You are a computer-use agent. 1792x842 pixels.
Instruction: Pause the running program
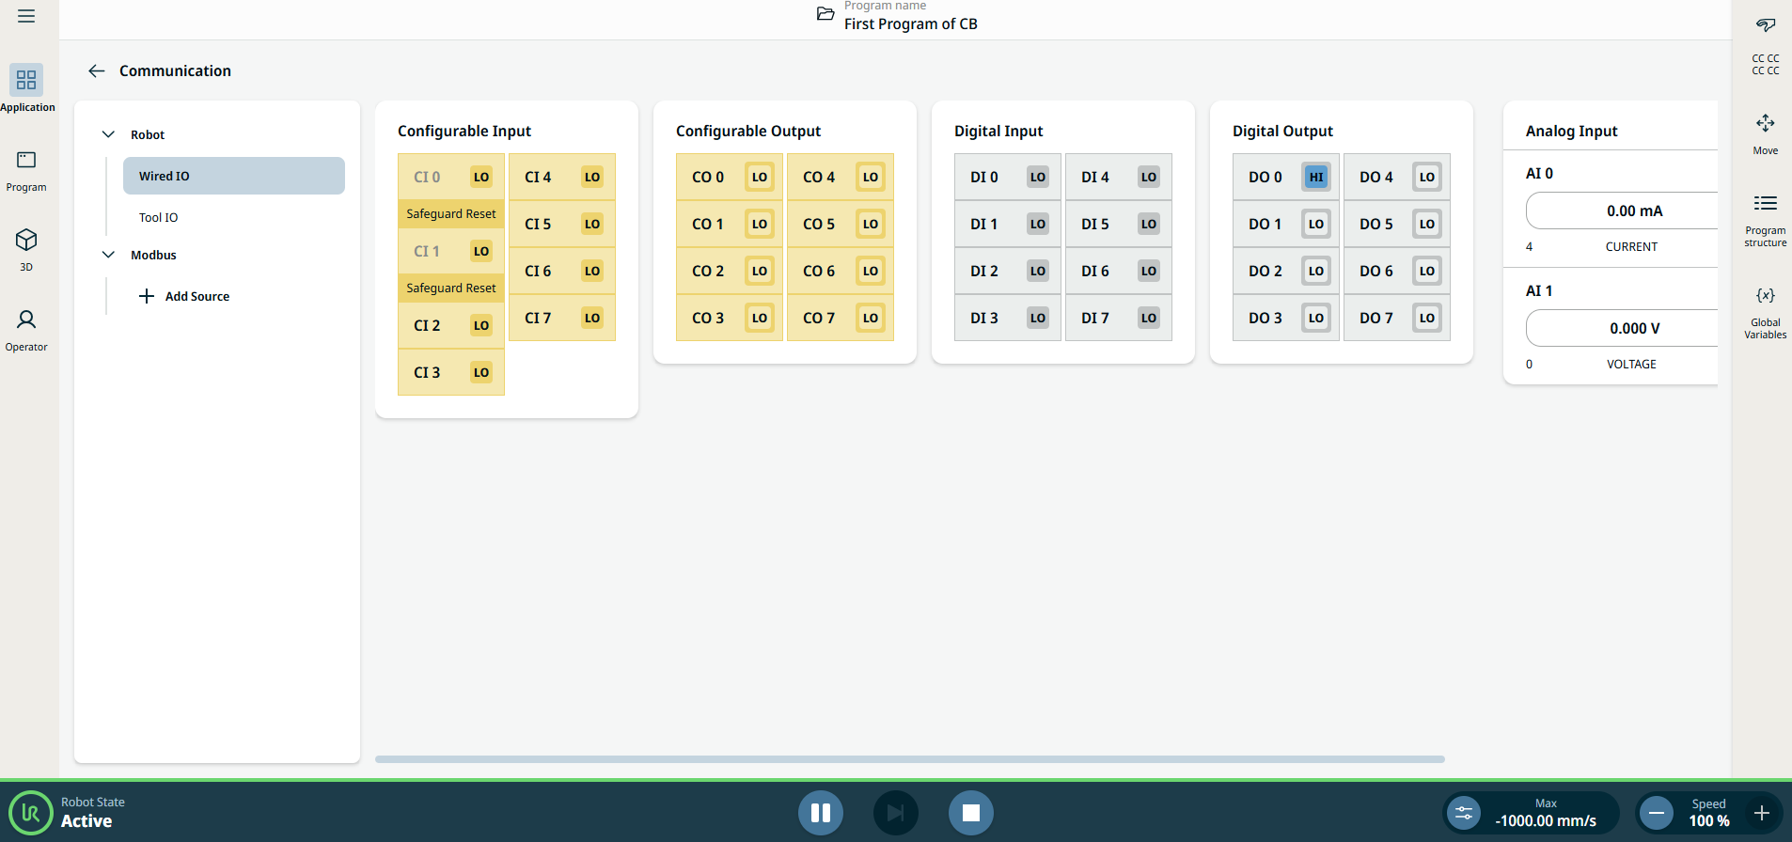tap(820, 813)
